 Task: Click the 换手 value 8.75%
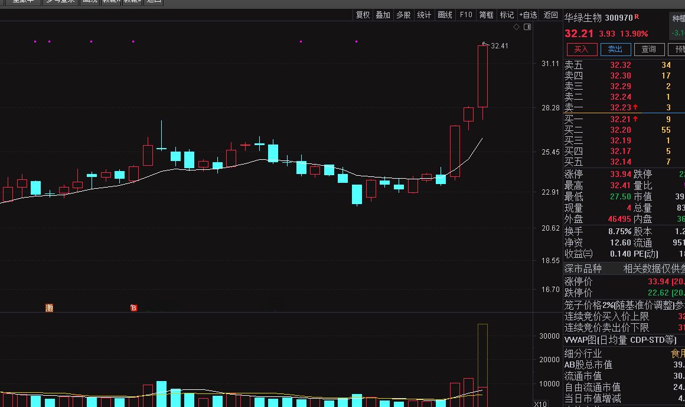point(620,231)
